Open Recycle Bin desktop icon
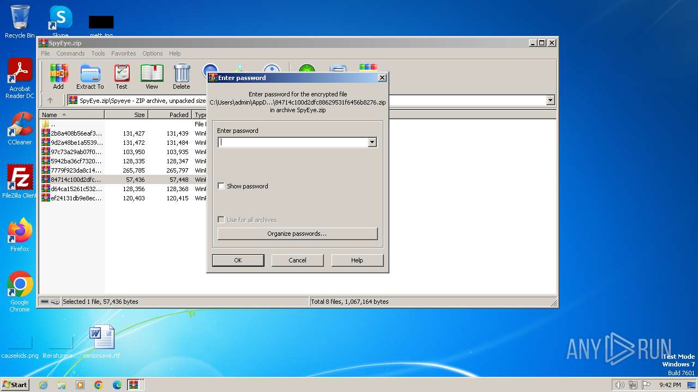The image size is (698, 392). coord(20,22)
